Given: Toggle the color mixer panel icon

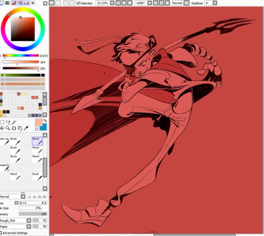Looking at the screenshot, I should tap(20, 3).
